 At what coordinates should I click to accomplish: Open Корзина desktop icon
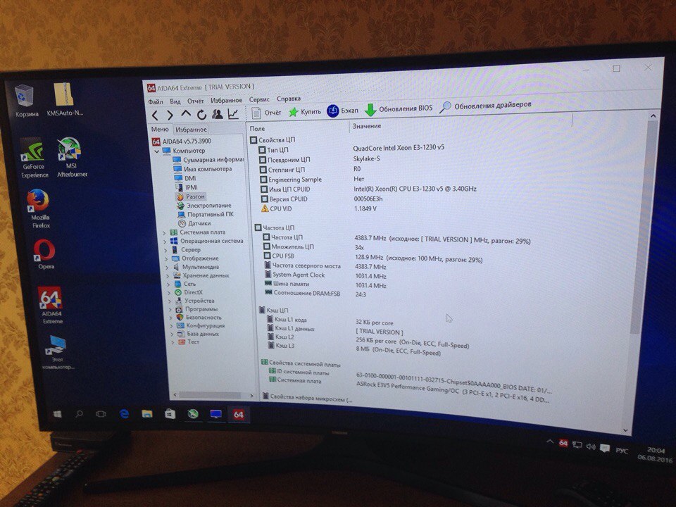(x=26, y=101)
